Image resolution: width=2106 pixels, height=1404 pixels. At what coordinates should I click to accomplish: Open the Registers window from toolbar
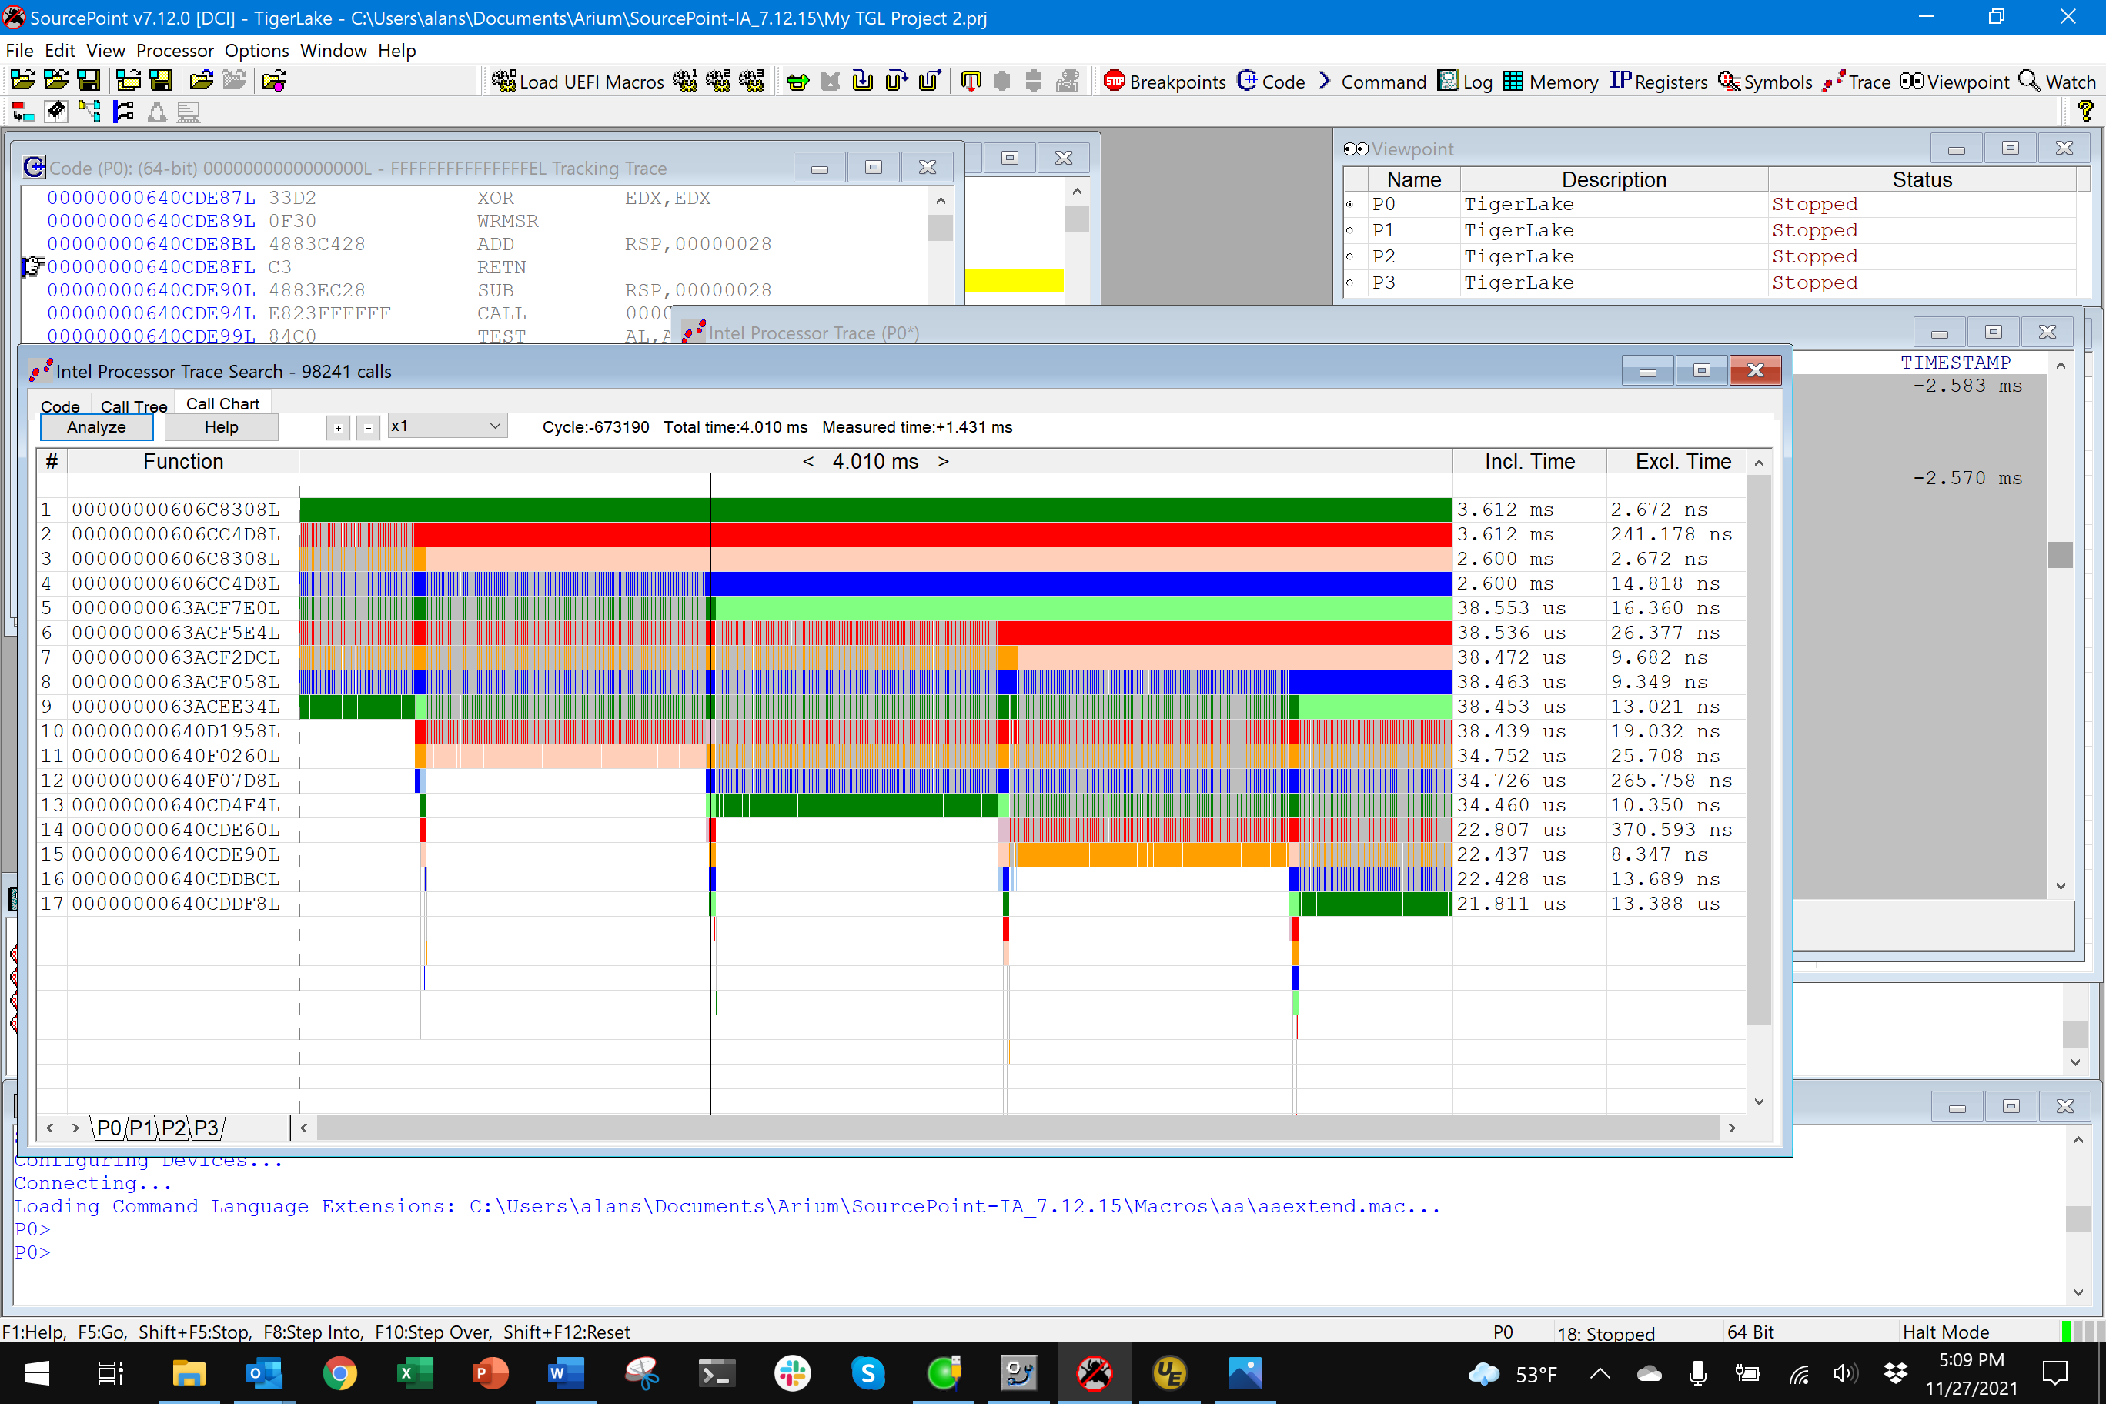click(x=1658, y=82)
